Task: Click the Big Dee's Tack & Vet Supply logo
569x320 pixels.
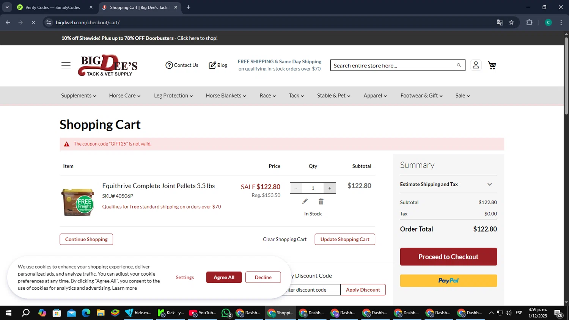Action: click(108, 65)
